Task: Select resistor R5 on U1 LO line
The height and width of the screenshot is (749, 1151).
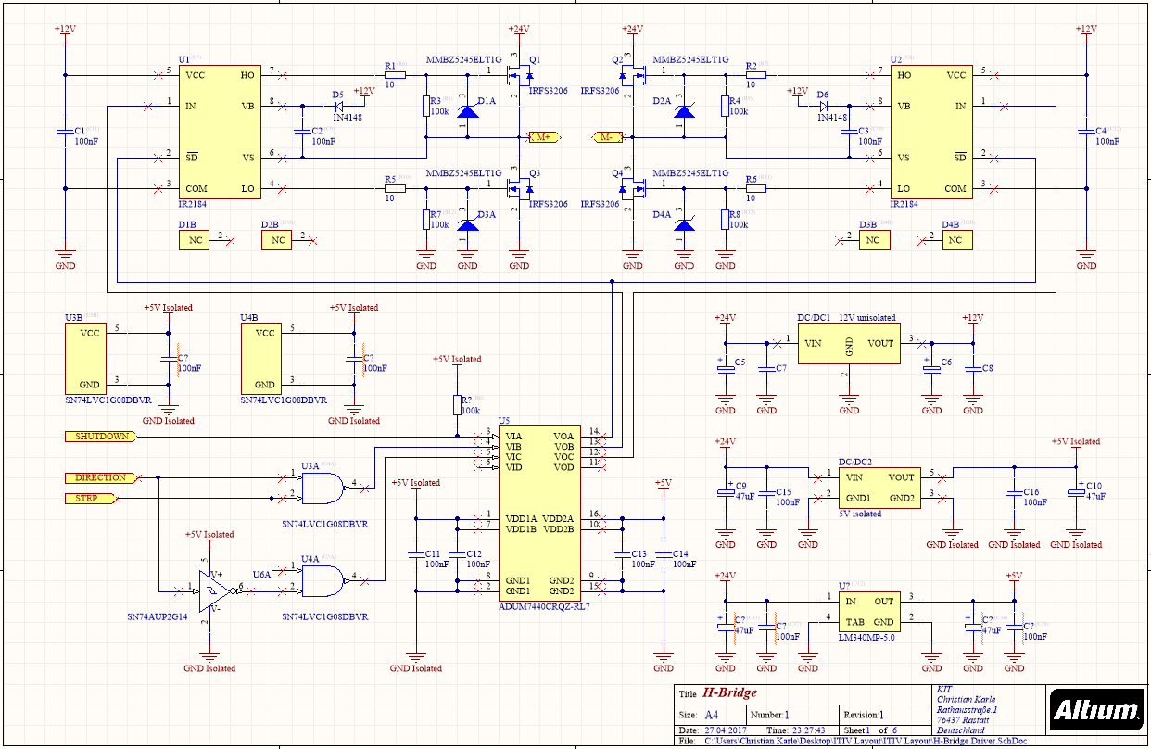Action: (396, 188)
